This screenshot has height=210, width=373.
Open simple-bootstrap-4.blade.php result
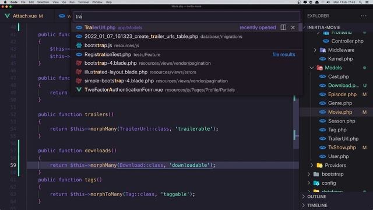186,81
